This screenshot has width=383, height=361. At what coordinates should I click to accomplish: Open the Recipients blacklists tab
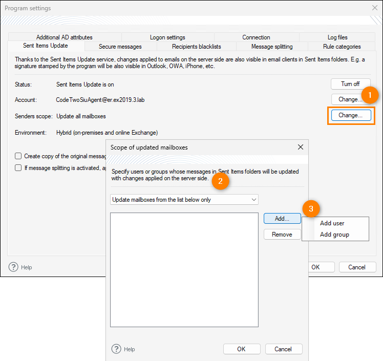click(196, 47)
